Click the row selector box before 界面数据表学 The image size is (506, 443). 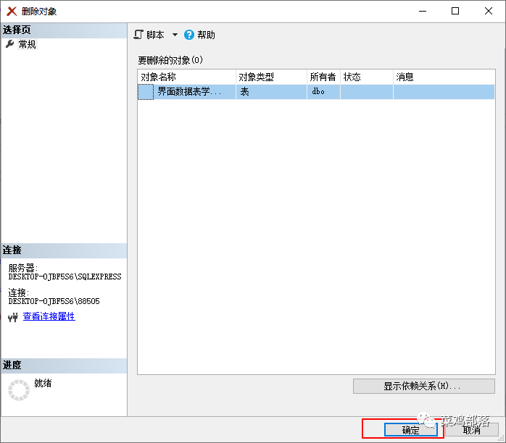[146, 92]
